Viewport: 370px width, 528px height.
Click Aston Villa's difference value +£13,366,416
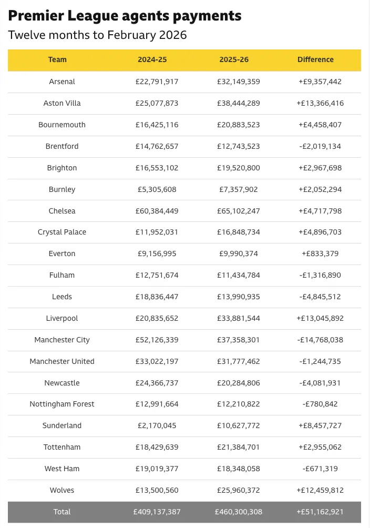[320, 103]
